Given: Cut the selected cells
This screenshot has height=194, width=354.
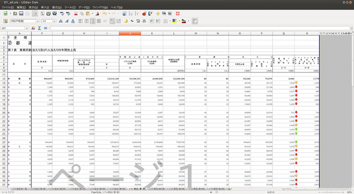Looking at the screenshot, I should click(76, 14).
